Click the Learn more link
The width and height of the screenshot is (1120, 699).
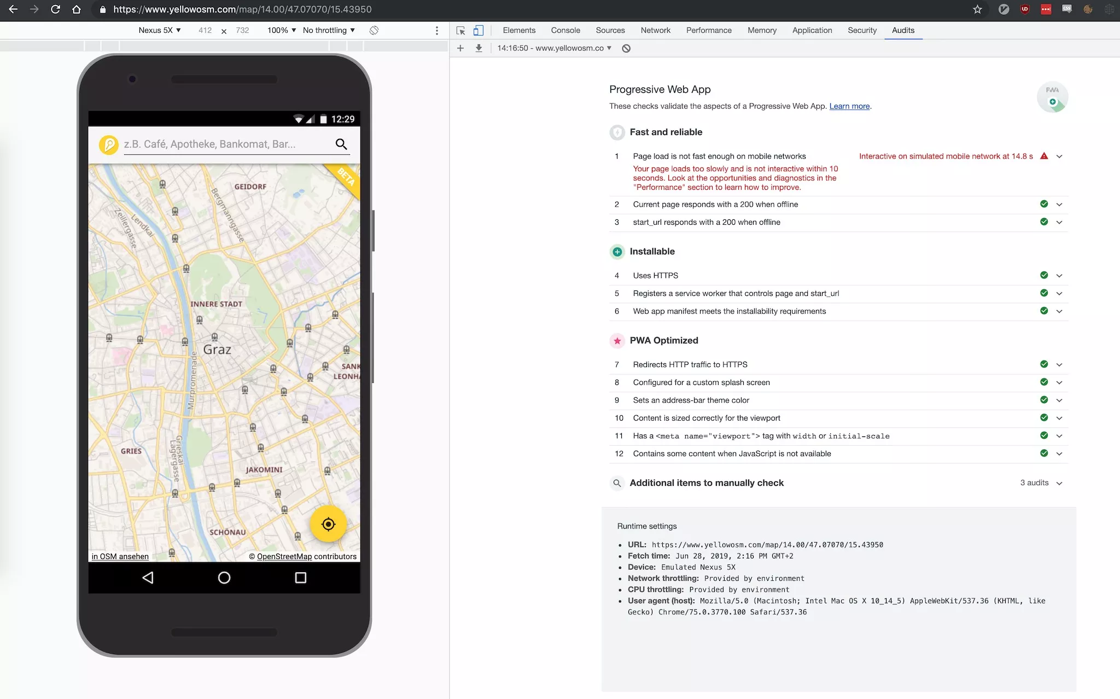(849, 106)
